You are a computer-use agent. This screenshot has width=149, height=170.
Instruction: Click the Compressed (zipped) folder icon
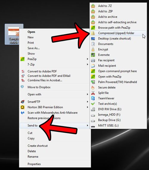(93, 33)
